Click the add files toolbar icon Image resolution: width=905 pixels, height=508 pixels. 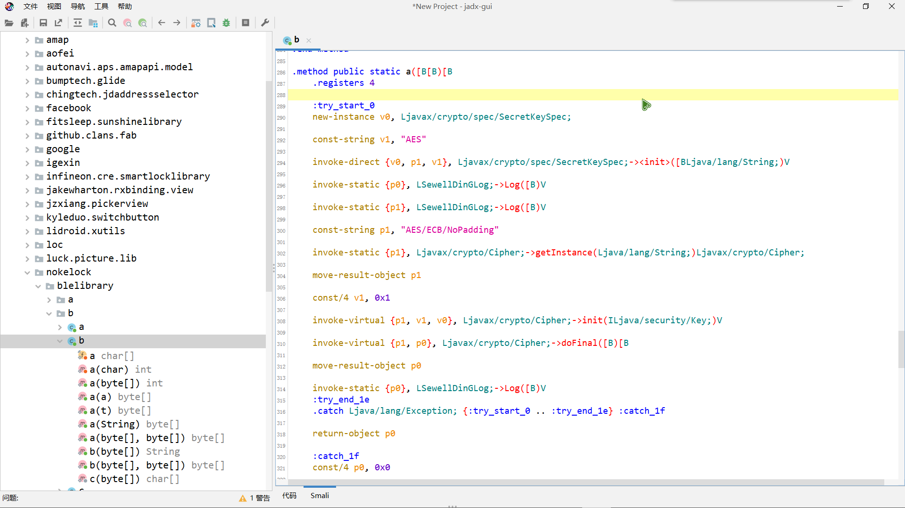[25, 23]
